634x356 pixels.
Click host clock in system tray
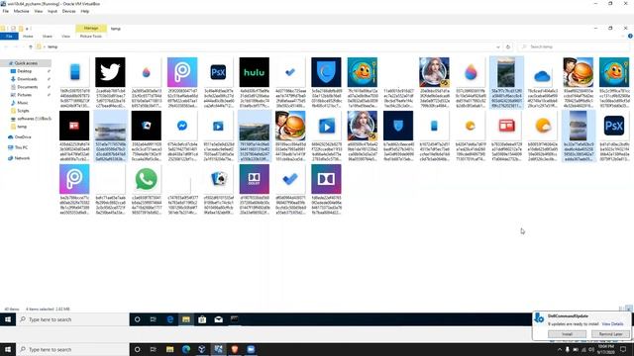tap(605, 349)
